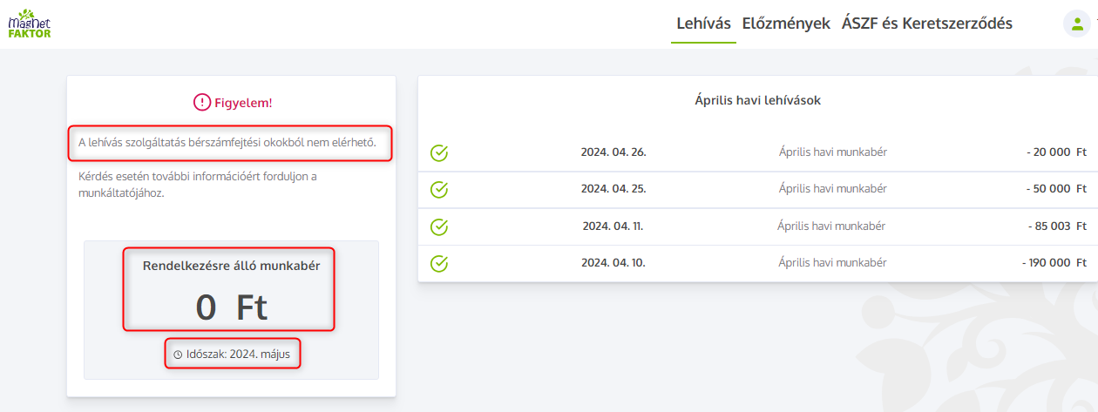Click the Rendelkezésre álló munkabér title
Image resolution: width=1098 pixels, height=412 pixels.
point(231,266)
